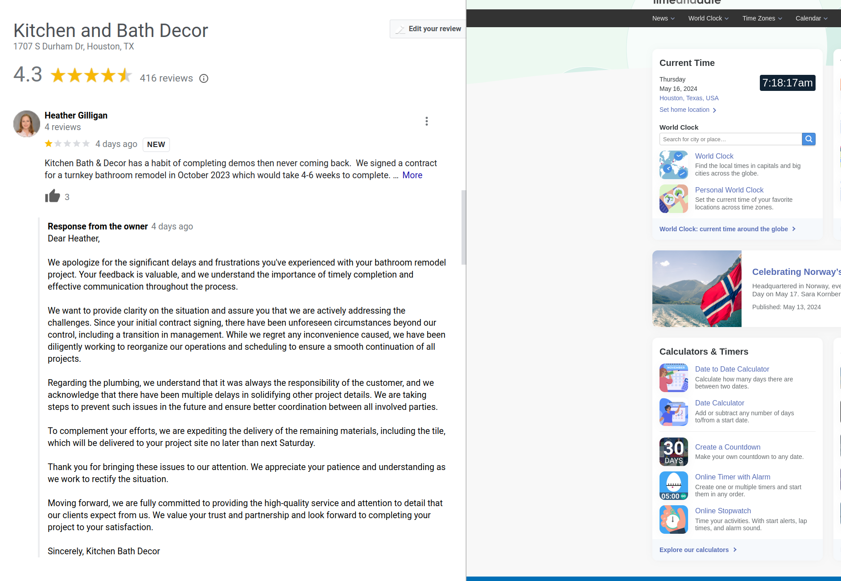Click the 4.3 star rating graphic
841x581 pixels.
click(91, 75)
